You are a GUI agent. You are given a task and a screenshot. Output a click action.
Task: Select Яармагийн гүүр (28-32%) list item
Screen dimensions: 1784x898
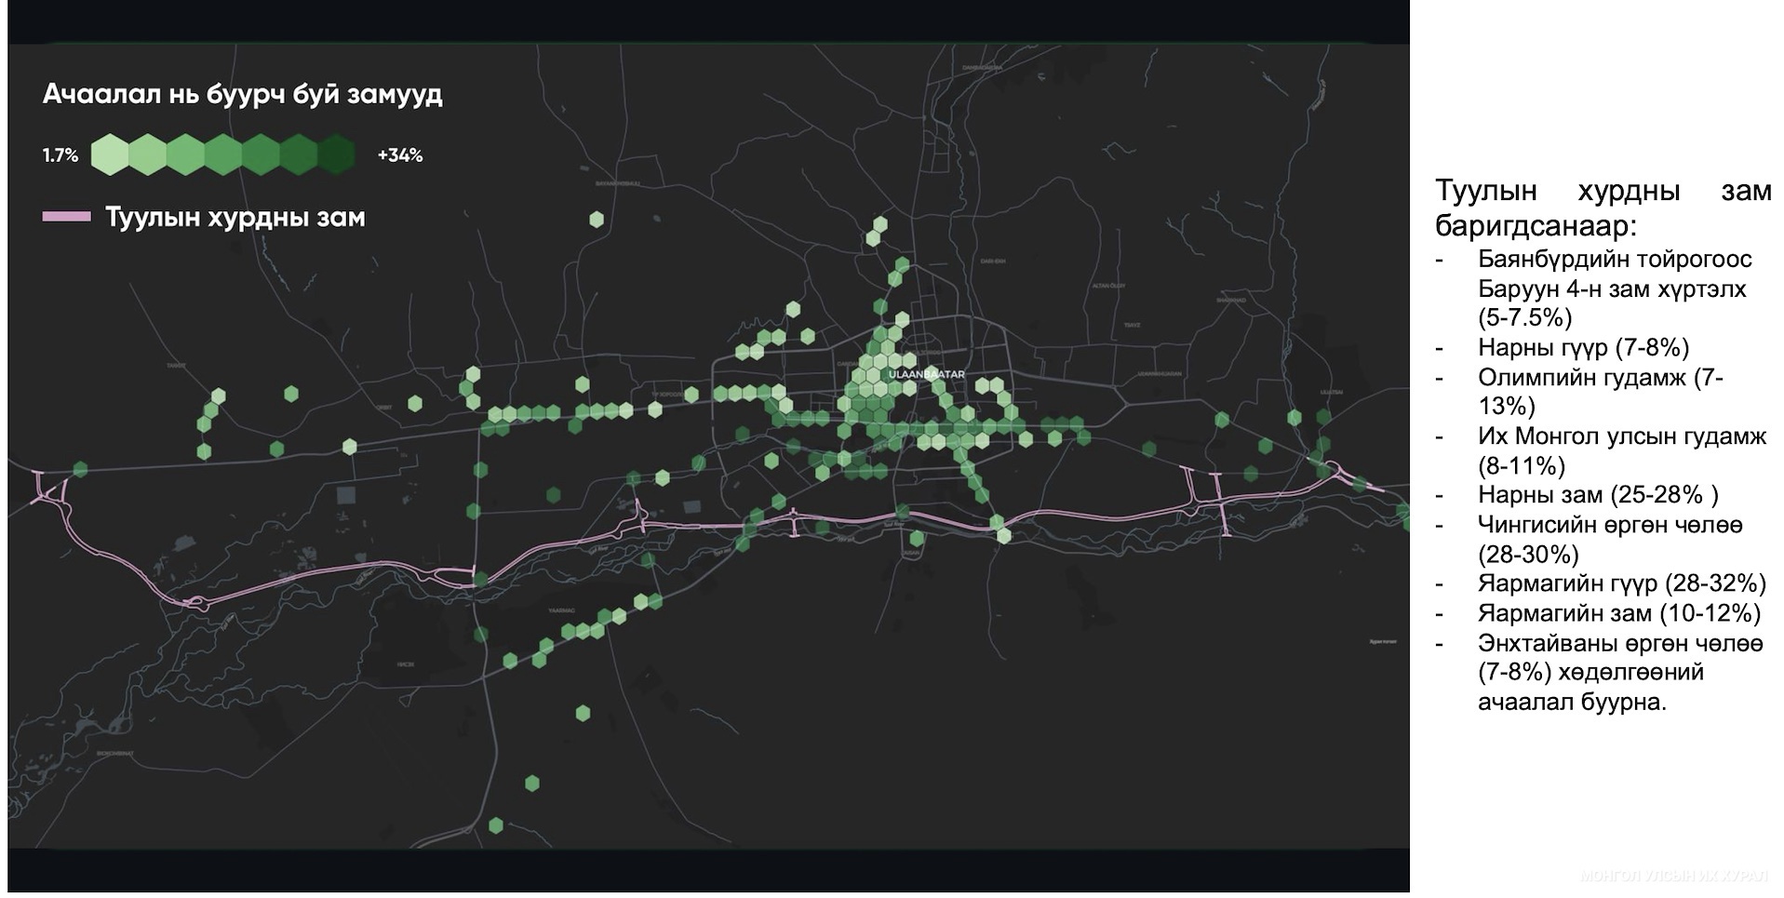[x=1620, y=583]
